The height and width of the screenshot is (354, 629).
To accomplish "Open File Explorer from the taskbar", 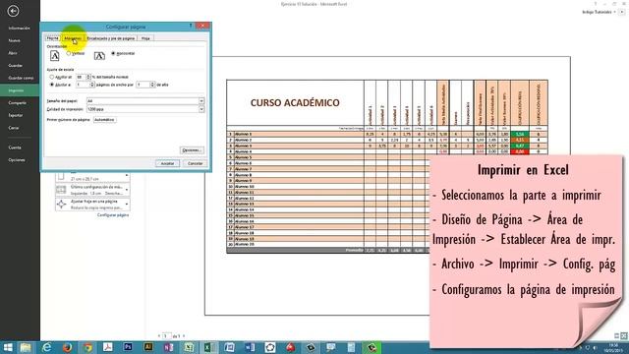I will 26,347.
